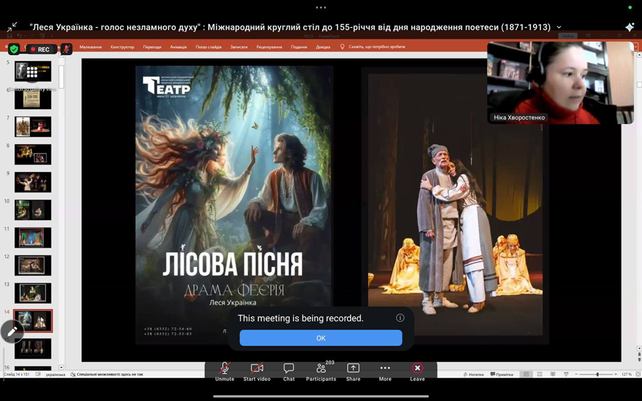
Task: Click the green shield encryption icon
Action: coord(14,49)
